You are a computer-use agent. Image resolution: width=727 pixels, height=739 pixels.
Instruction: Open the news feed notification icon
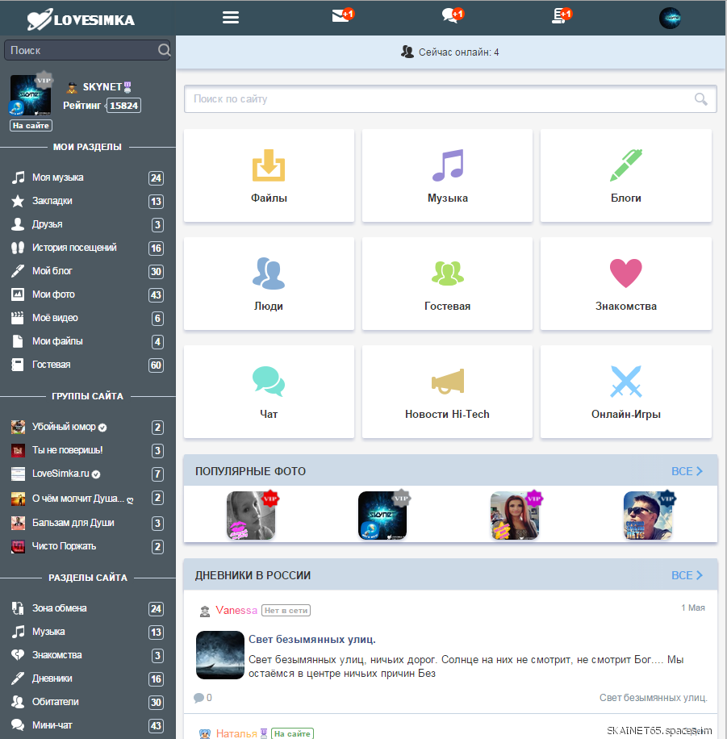click(561, 16)
